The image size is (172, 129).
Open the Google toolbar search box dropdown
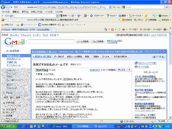click(57, 16)
